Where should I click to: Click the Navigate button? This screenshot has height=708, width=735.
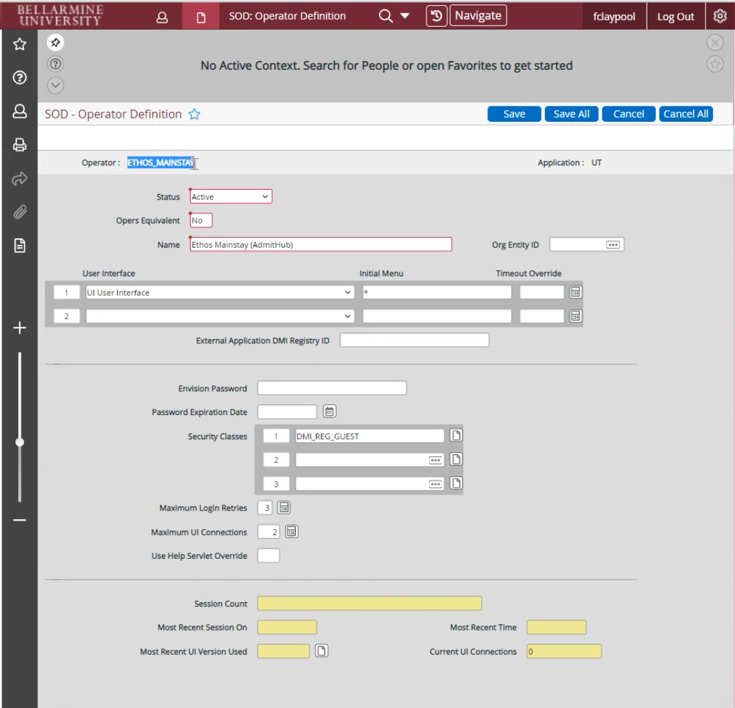tap(478, 15)
